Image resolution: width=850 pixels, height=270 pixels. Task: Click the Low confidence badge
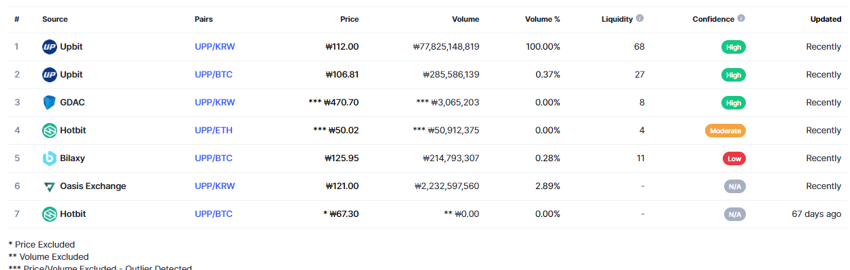(x=734, y=158)
